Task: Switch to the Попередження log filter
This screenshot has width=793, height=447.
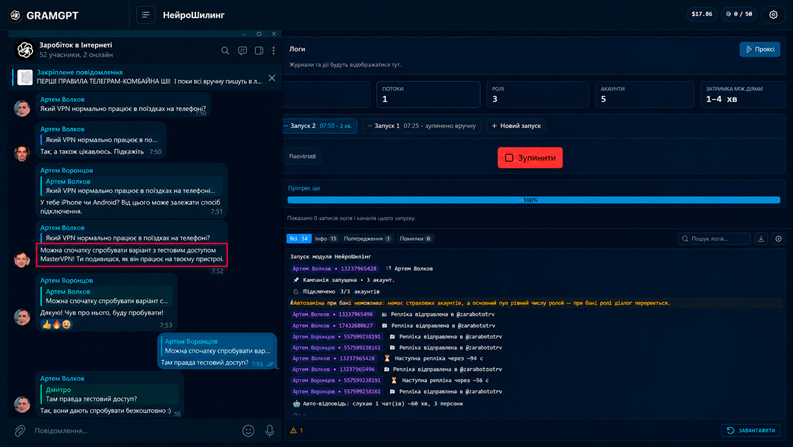Action: tap(368, 238)
